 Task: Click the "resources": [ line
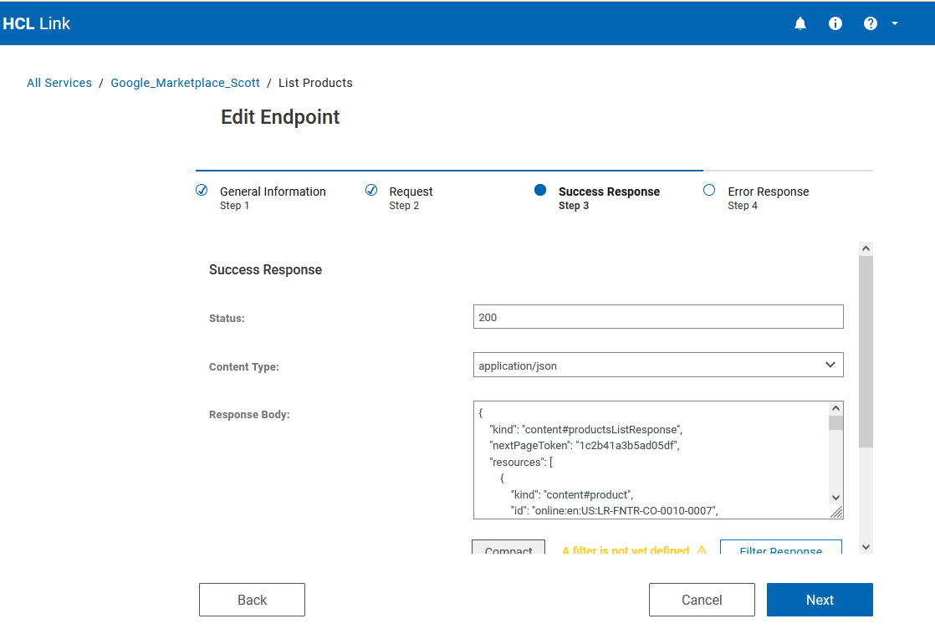(x=521, y=463)
